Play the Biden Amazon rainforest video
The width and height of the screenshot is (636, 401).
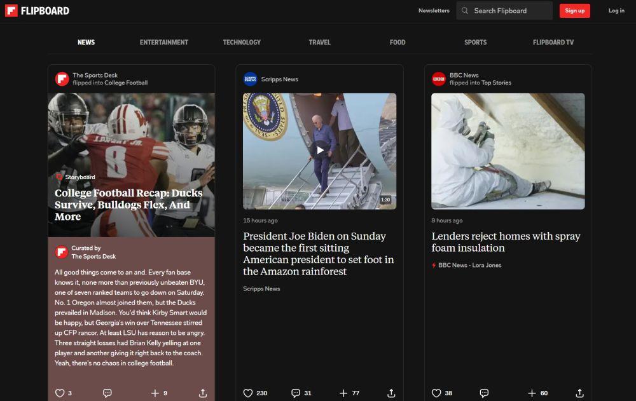pos(320,151)
